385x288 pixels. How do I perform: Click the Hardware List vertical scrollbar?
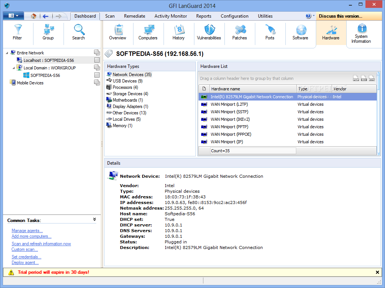click(378, 114)
